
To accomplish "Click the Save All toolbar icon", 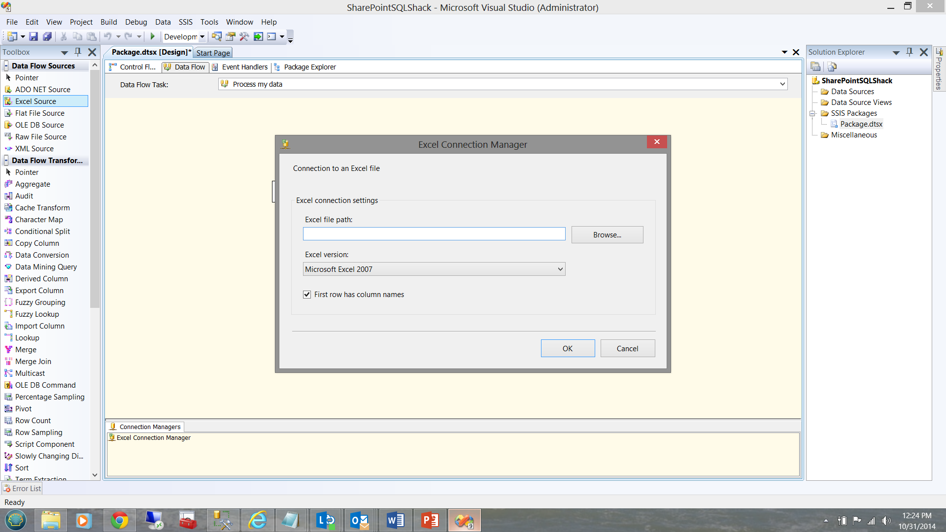I will click(x=47, y=36).
